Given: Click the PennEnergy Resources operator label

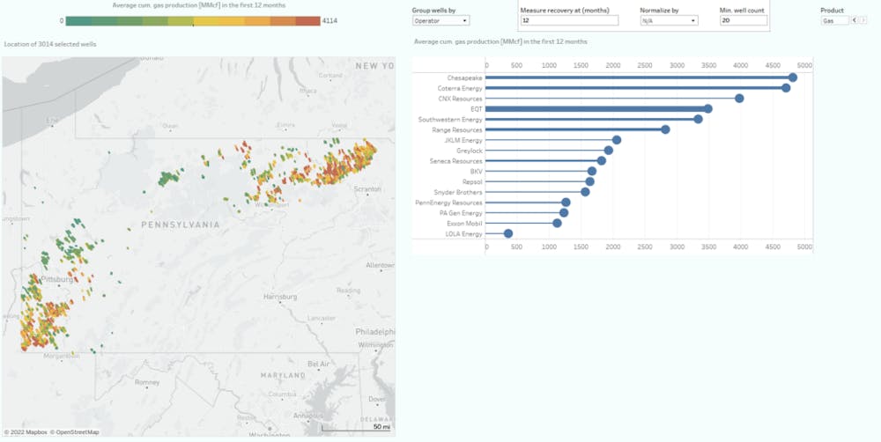Looking at the screenshot, I should point(449,203).
